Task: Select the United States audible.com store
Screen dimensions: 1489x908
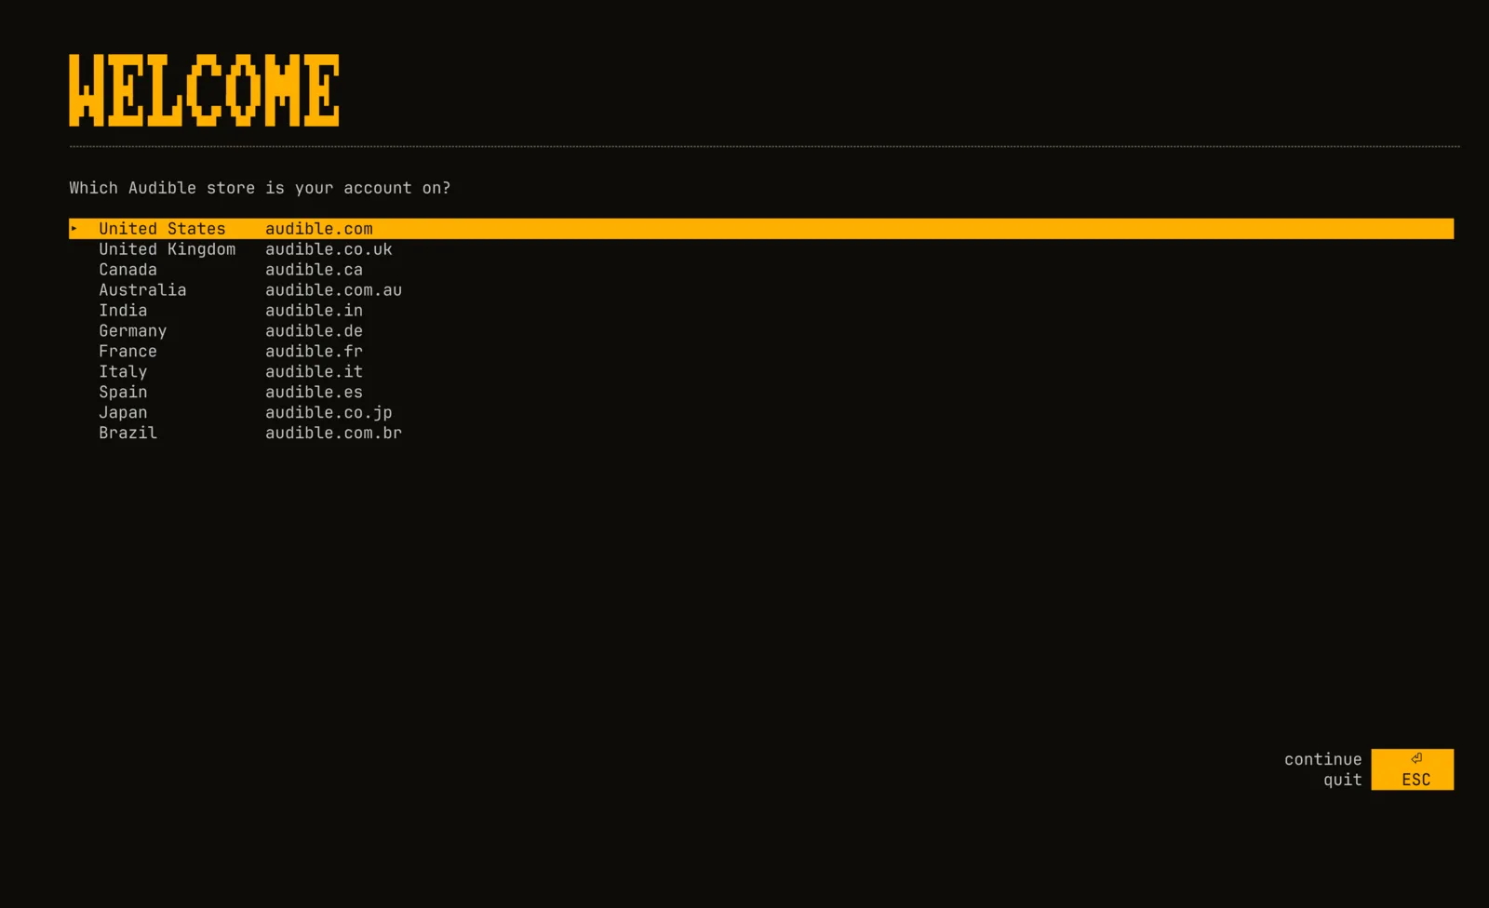Action: 761,229
